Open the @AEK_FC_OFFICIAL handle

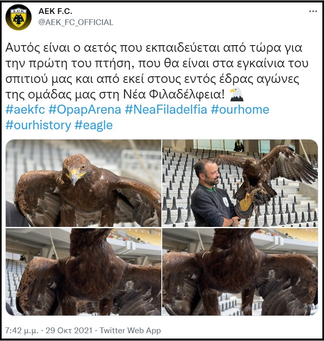coord(76,22)
